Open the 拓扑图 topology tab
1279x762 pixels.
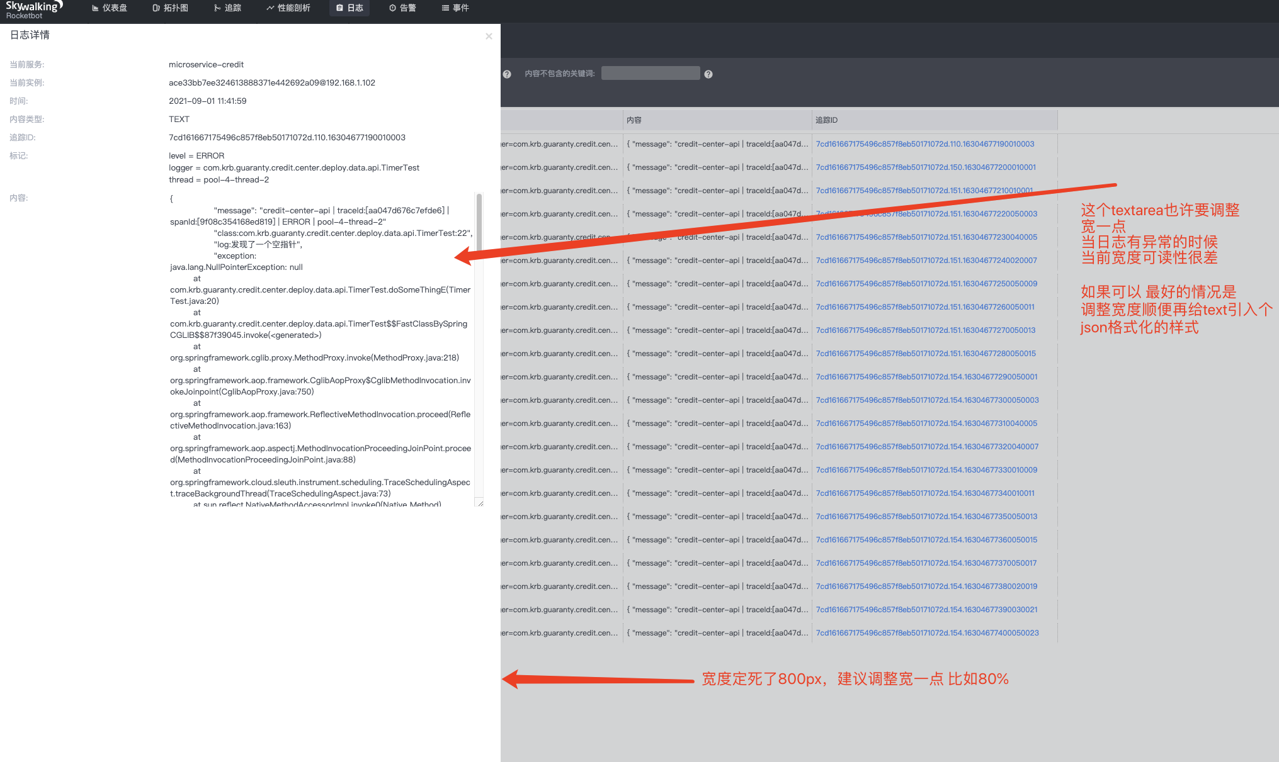click(x=170, y=8)
